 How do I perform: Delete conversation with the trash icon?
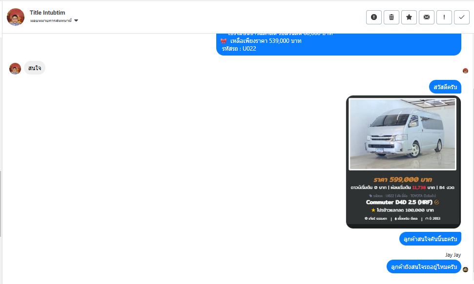click(392, 17)
